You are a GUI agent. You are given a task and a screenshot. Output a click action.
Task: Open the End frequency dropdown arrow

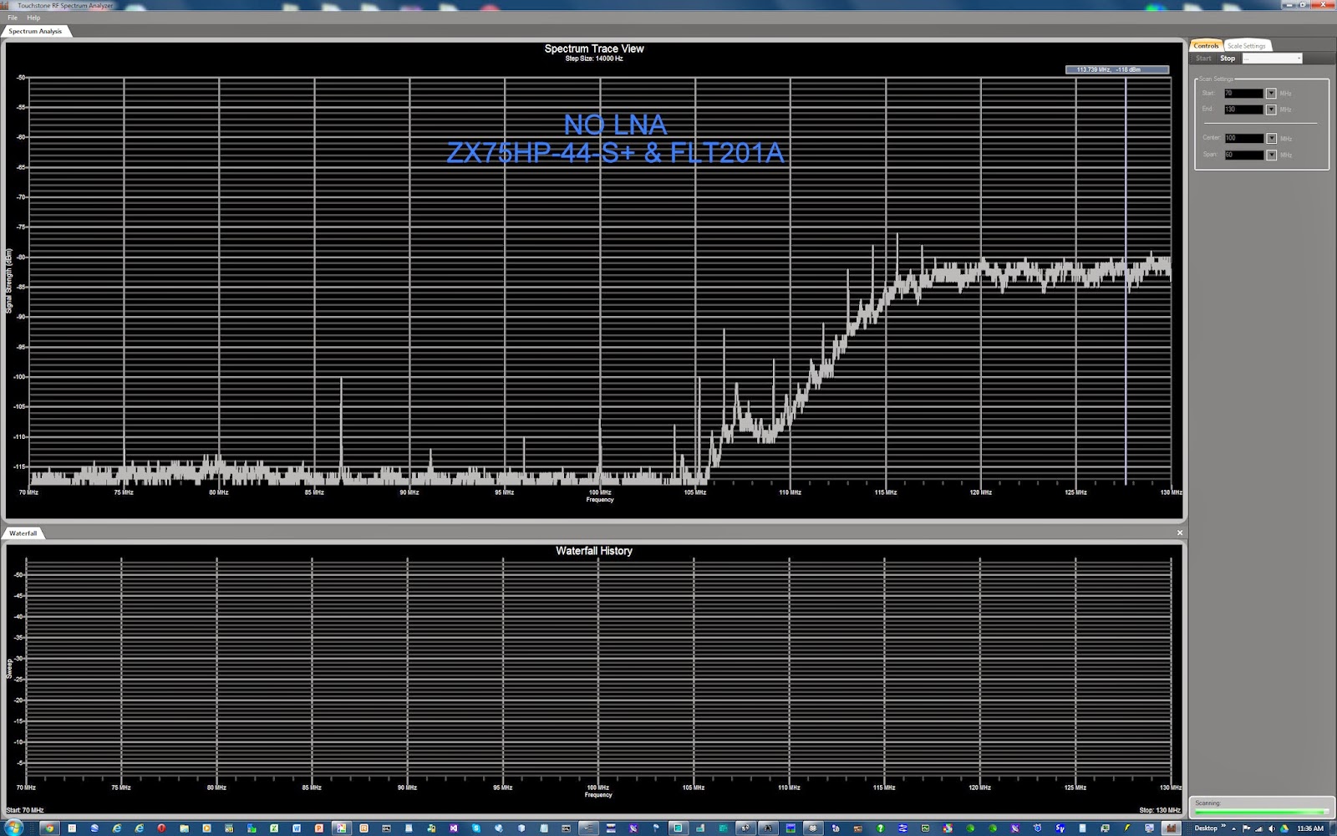coord(1271,110)
